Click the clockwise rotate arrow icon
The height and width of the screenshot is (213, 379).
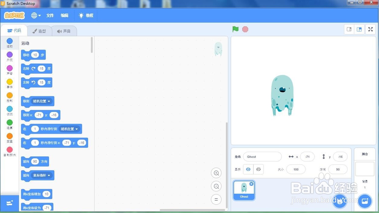tap(33, 68)
